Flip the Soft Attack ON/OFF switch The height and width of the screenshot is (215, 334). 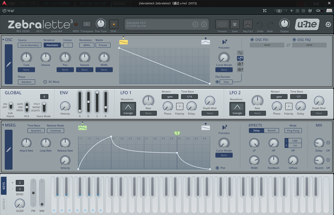tap(11, 106)
